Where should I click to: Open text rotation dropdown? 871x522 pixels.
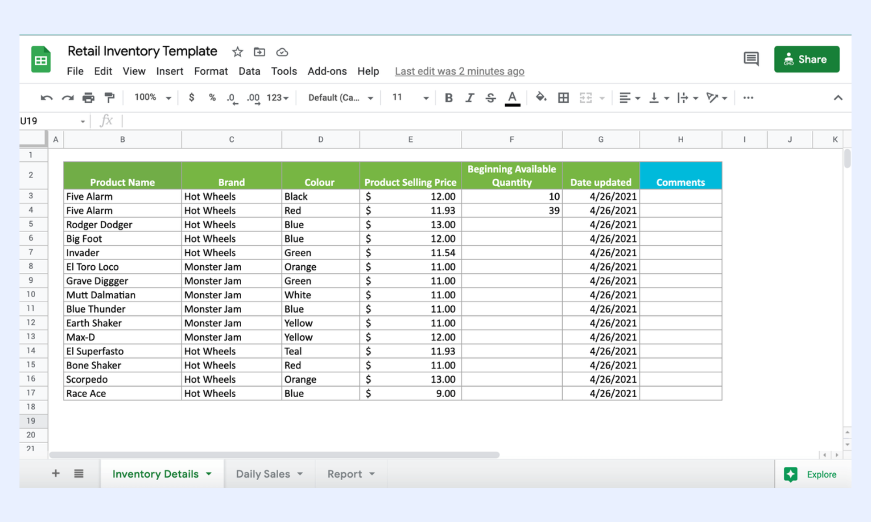[x=717, y=98]
